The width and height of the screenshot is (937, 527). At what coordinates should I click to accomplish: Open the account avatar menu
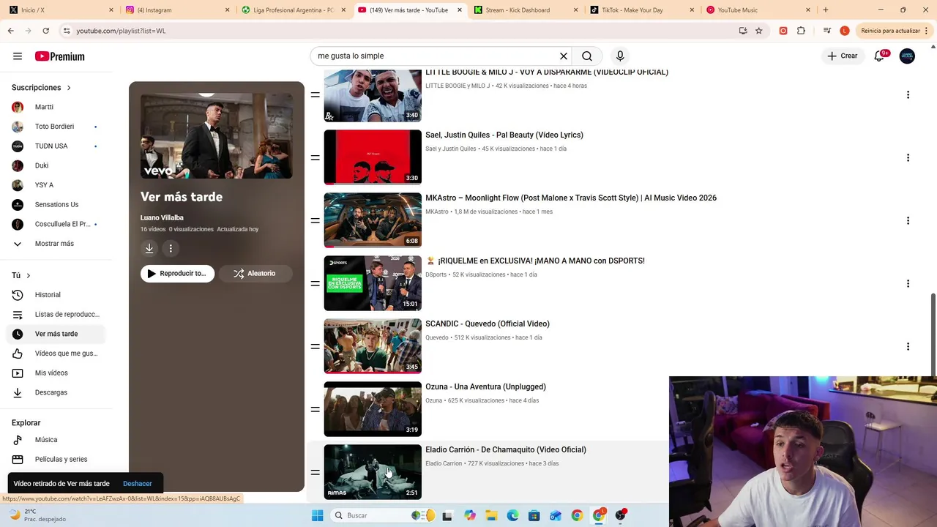[x=907, y=56]
